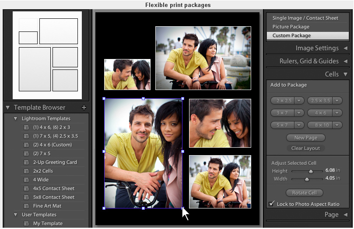Click the New Page button
Image resolution: width=354 pixels, height=229 pixels.
tap(306, 138)
